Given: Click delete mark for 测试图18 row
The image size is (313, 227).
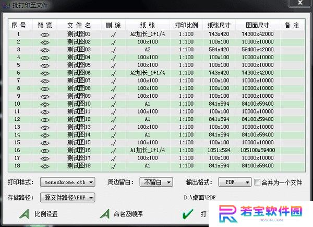Looking at the screenshot, I should pos(113,166).
